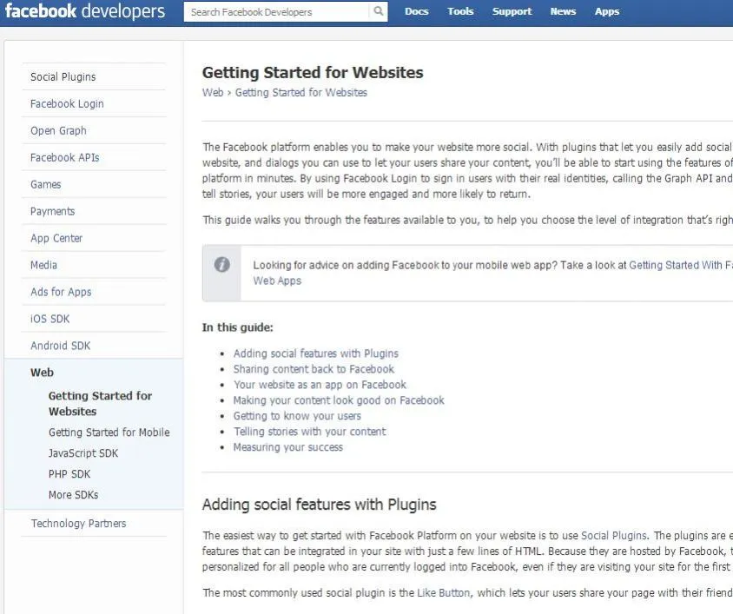
Task: Open Getting Started With mobile link in notice
Action: 681,265
